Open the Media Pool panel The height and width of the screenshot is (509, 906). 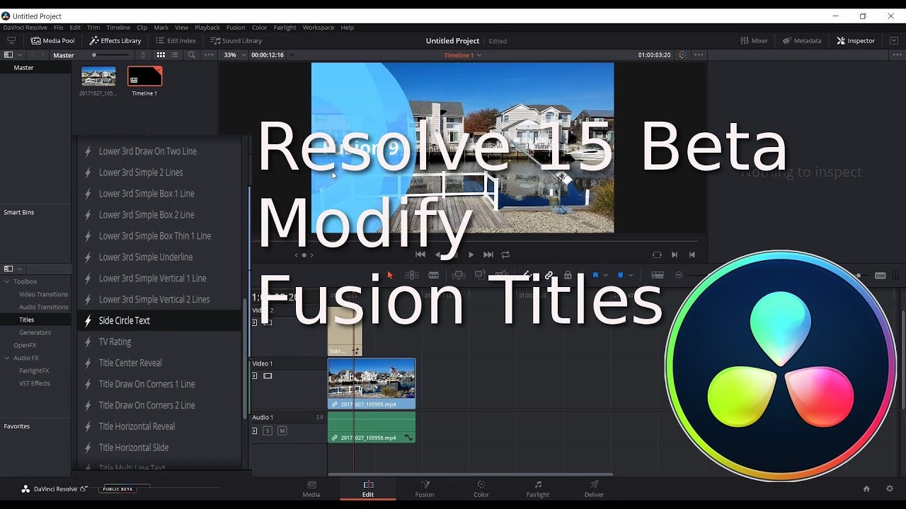pos(52,41)
